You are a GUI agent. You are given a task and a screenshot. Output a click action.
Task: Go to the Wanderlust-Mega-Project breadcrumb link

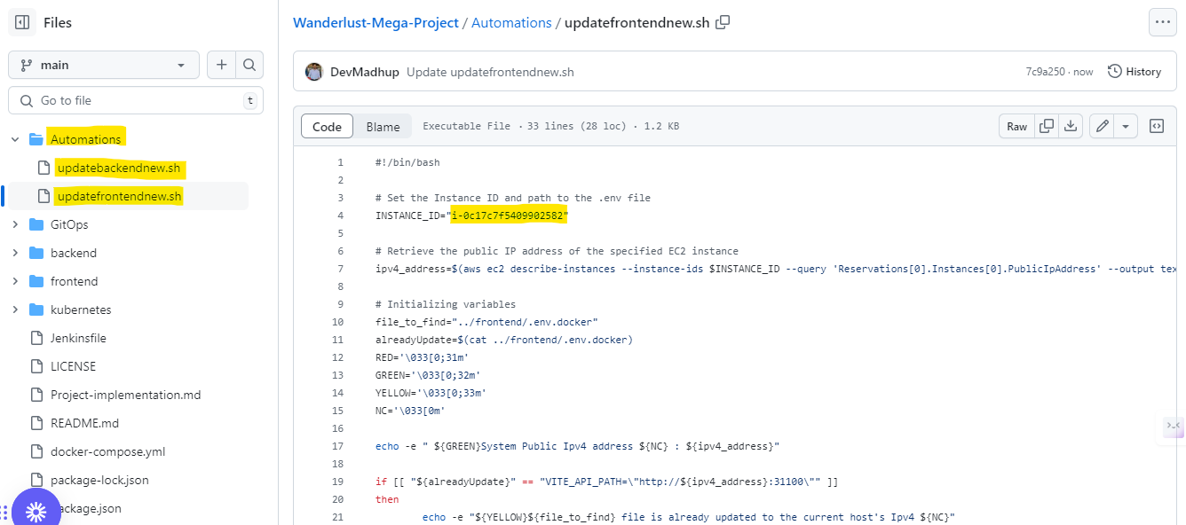[x=376, y=22]
